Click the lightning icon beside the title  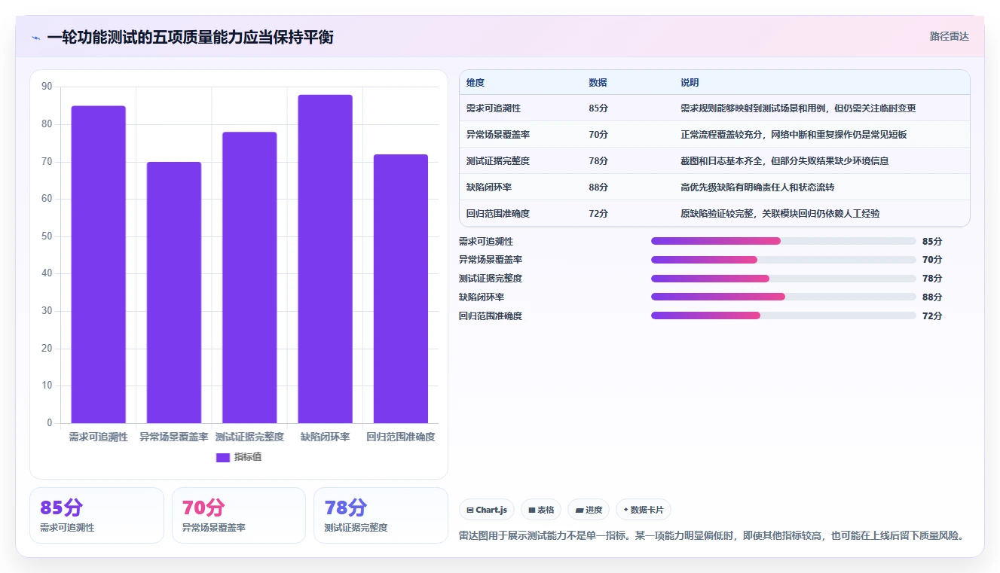click(35, 38)
